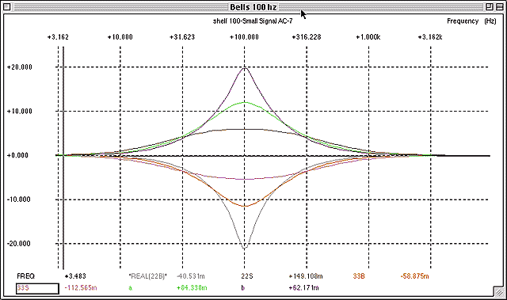This screenshot has height=300, width=507.
Task: Select the 22S trace label
Action: coord(246,276)
